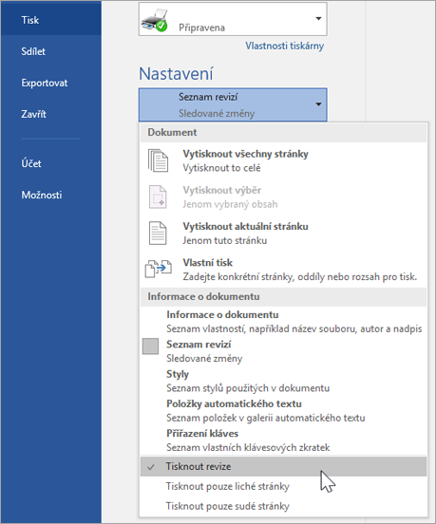Click the Print All Pages stacked-pages icon

[158, 160]
